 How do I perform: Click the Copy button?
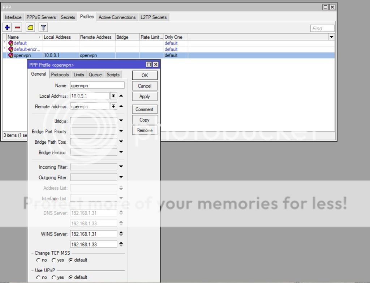tap(145, 120)
